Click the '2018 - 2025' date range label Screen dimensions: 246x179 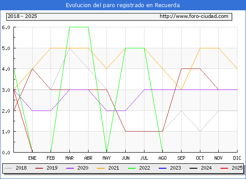coord(22,16)
